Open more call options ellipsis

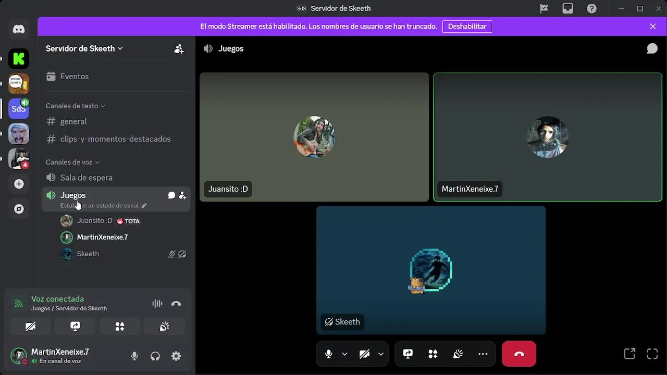(483, 354)
